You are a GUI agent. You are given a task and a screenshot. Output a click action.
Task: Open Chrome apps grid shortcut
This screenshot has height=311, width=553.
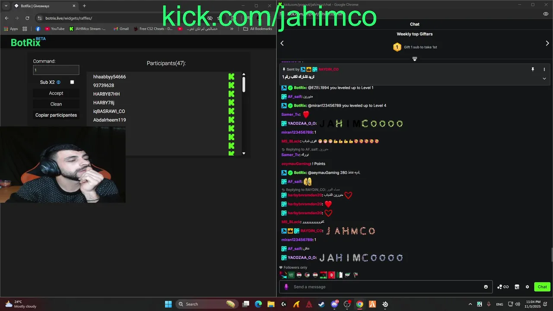click(x=25, y=29)
